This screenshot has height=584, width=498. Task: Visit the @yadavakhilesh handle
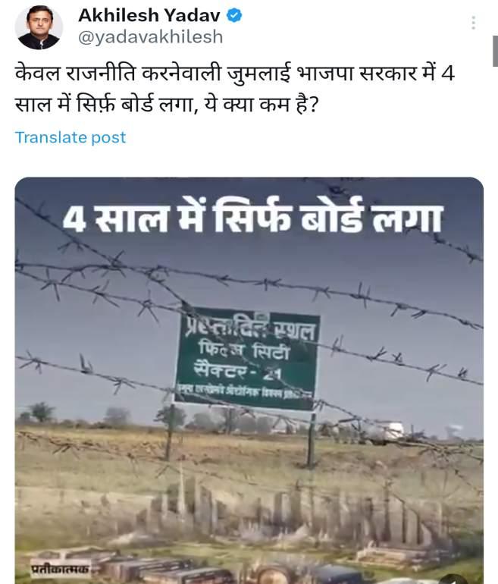point(151,37)
